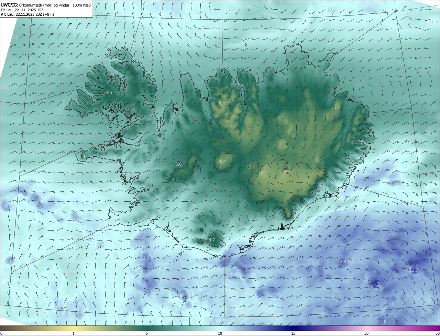Image resolution: width=440 pixels, height=336 pixels.
Task: Click the 8.9 value in the southwest sea
Action: tap(71, 274)
